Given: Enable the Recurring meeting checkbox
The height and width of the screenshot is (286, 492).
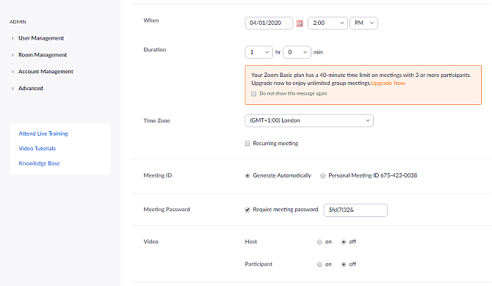Looking at the screenshot, I should [247, 144].
